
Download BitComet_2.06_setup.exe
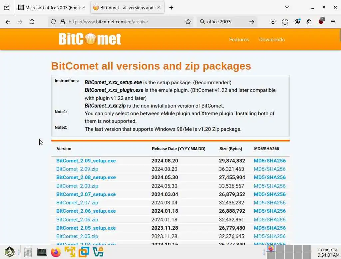coord(86,211)
